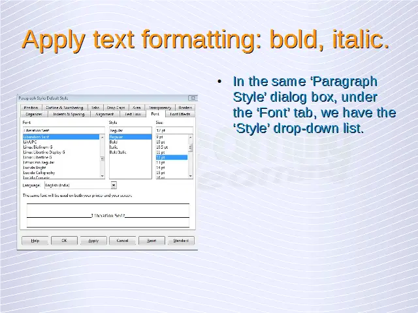Go to the Transparency tab

(159, 108)
